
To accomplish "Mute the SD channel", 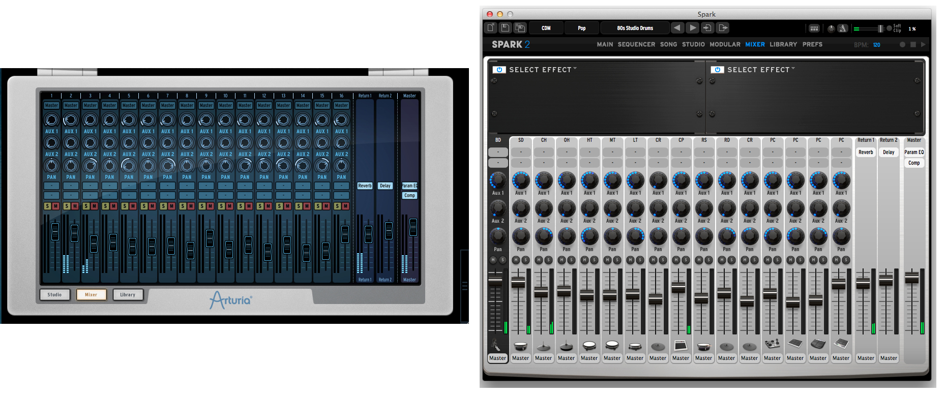I will click(x=516, y=260).
